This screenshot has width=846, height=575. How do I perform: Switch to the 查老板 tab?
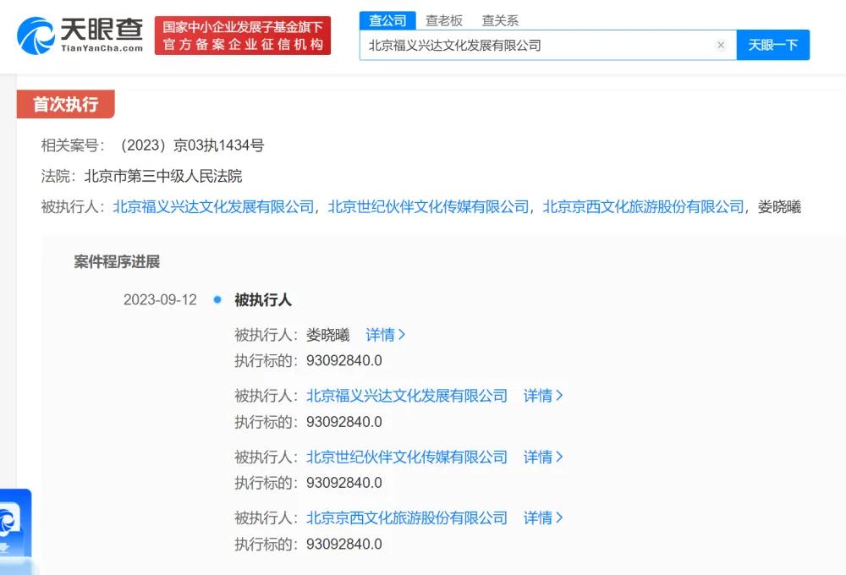coord(443,20)
